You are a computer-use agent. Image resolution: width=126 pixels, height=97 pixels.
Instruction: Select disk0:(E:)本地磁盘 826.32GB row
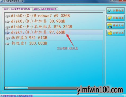click(x=54, y=27)
